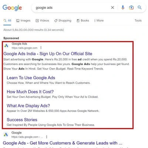This screenshot has height=148, width=148.
Task: Open the Tools options
Action: coord(138,20)
